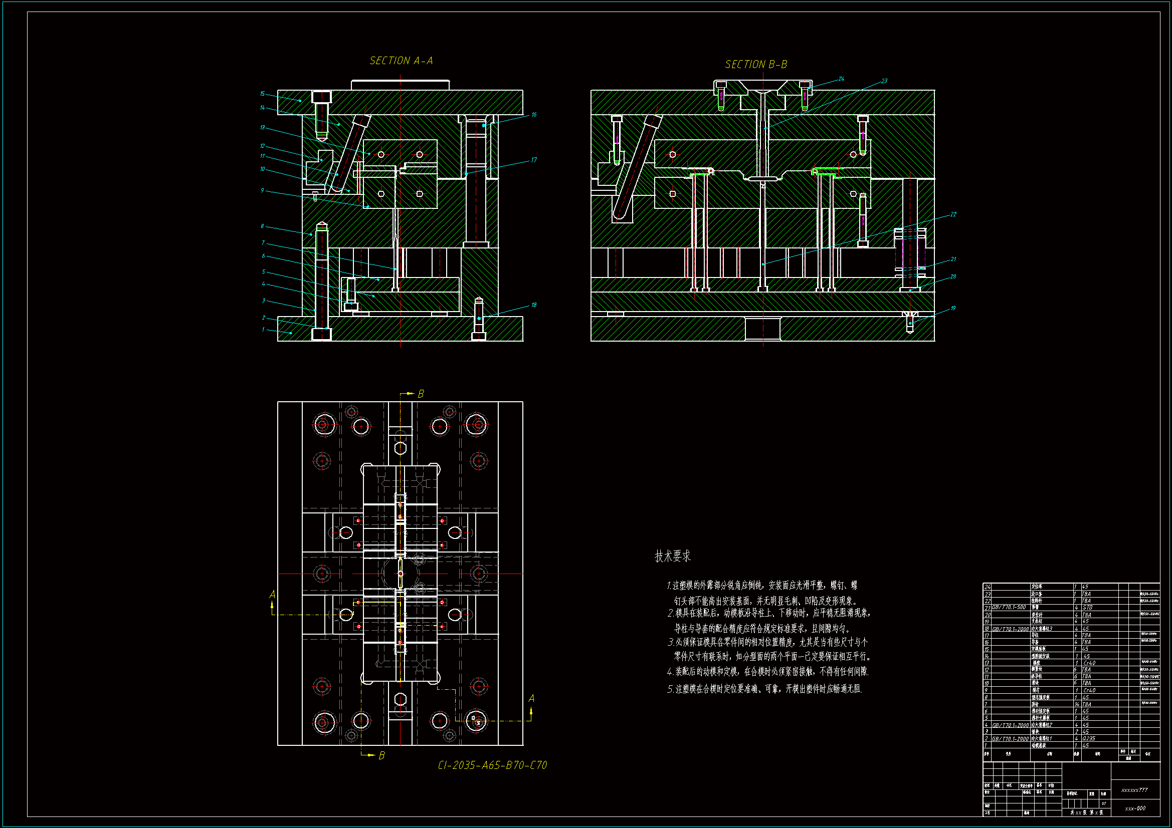Viewport: 1172px width, 828px height.
Task: Select the xxxxxx777 title block text
Action: (x=1134, y=790)
